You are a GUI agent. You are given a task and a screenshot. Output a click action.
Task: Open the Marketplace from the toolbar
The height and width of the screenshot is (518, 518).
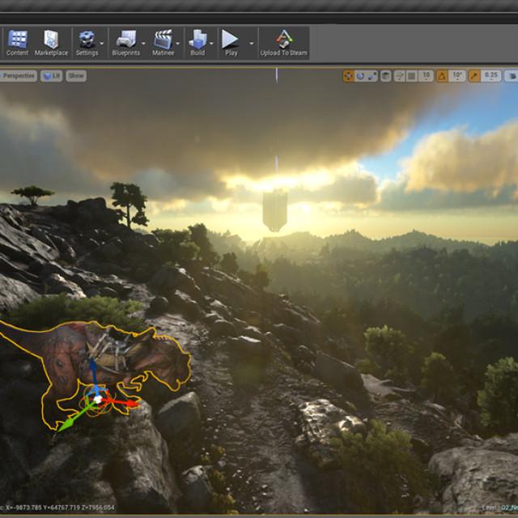[51, 43]
